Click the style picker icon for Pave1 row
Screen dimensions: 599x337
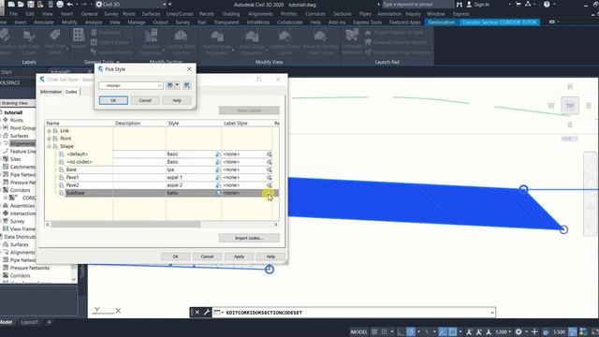pos(218,177)
